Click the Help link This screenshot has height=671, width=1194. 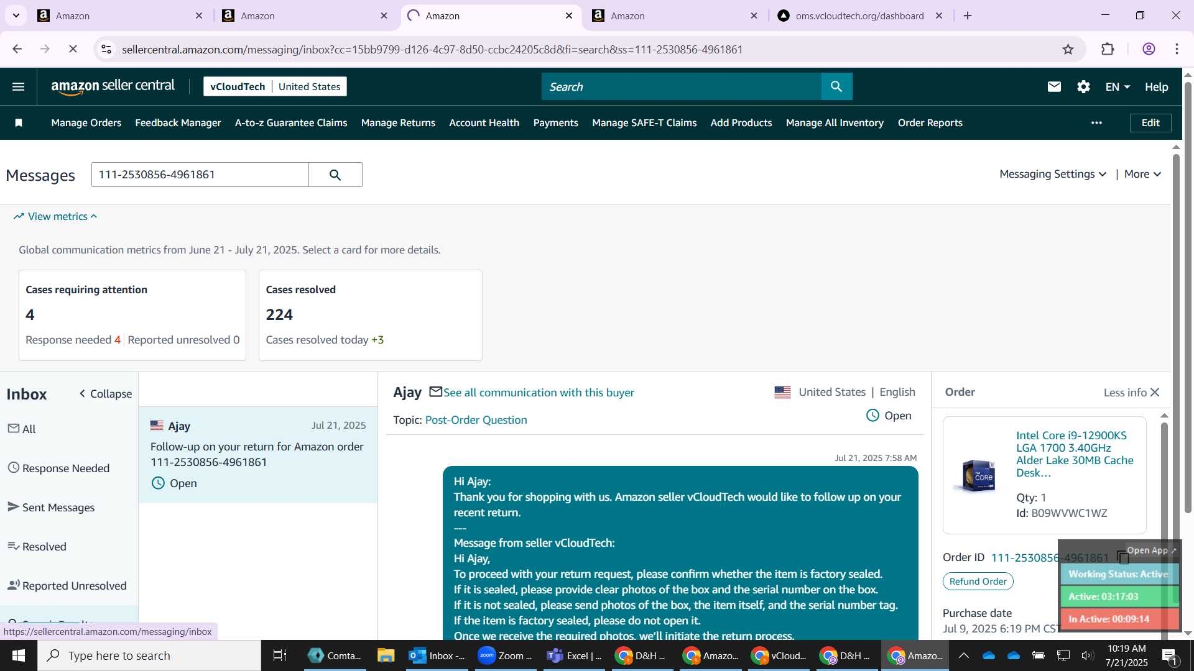pos(1156,87)
